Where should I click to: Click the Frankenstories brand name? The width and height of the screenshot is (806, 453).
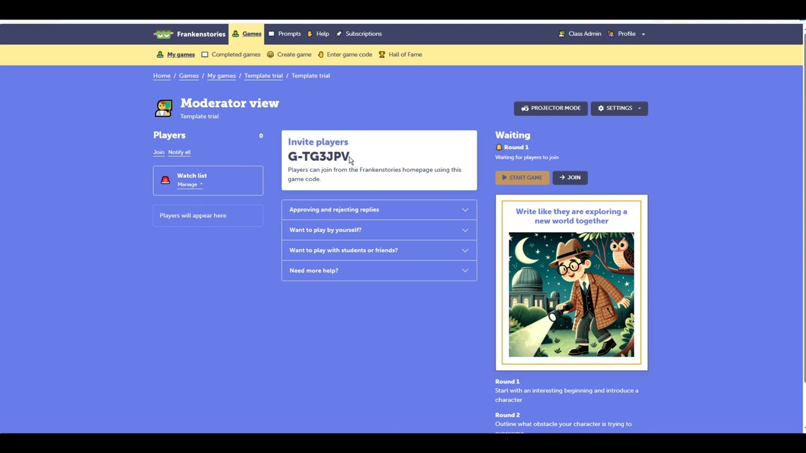(201, 34)
